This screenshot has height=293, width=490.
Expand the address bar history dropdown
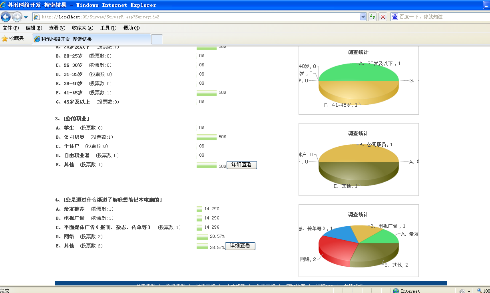point(363,17)
